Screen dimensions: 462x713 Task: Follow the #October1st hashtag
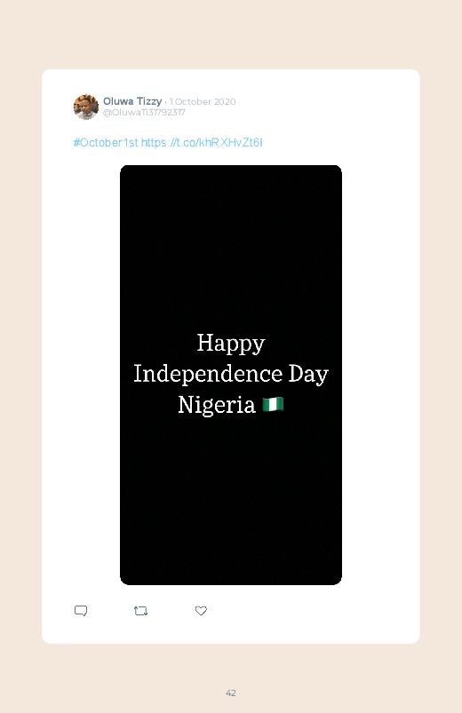pyautogui.click(x=106, y=142)
